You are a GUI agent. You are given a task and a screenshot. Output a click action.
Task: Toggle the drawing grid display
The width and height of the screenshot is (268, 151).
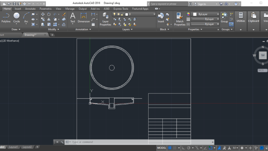(x=170, y=148)
